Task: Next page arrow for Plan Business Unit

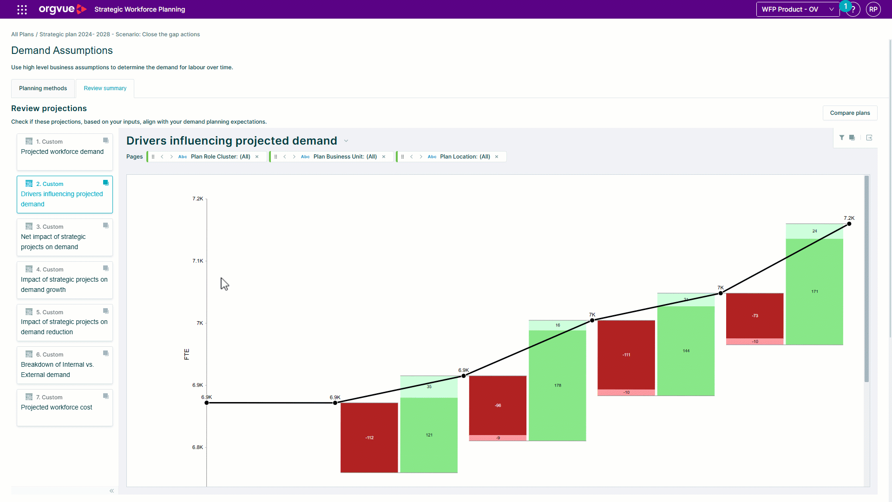Action: point(294,157)
